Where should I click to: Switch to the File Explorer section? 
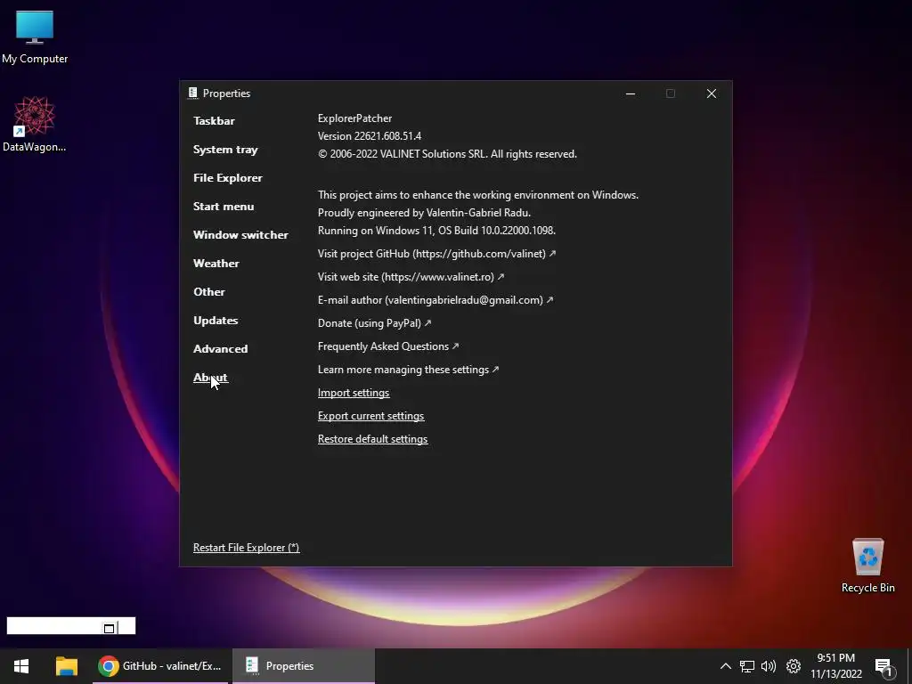coord(227,178)
